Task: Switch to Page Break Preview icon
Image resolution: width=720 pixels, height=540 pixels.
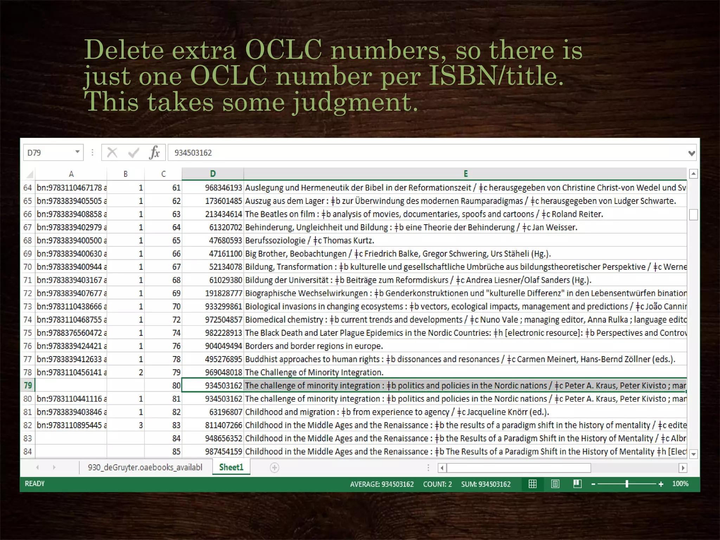Action: (577, 484)
